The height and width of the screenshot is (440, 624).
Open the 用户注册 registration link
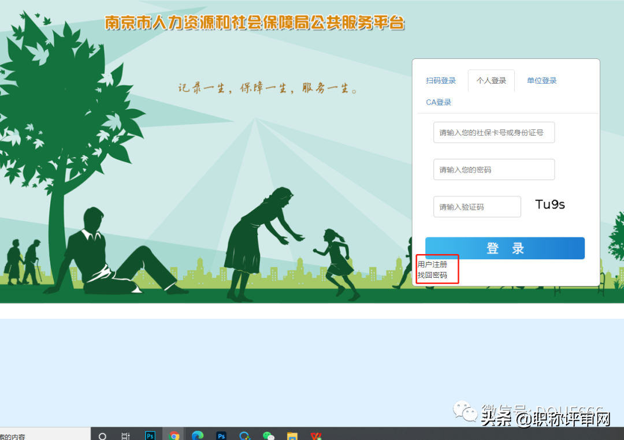point(433,263)
